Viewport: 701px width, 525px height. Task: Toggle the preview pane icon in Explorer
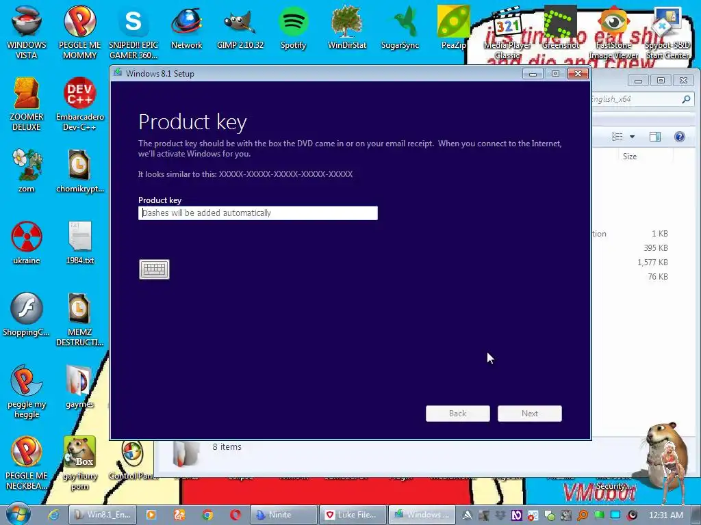pos(655,137)
